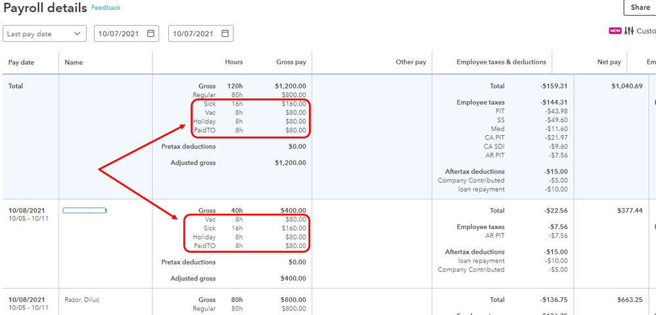Click the Name column header
The image size is (656, 315).
(x=74, y=62)
